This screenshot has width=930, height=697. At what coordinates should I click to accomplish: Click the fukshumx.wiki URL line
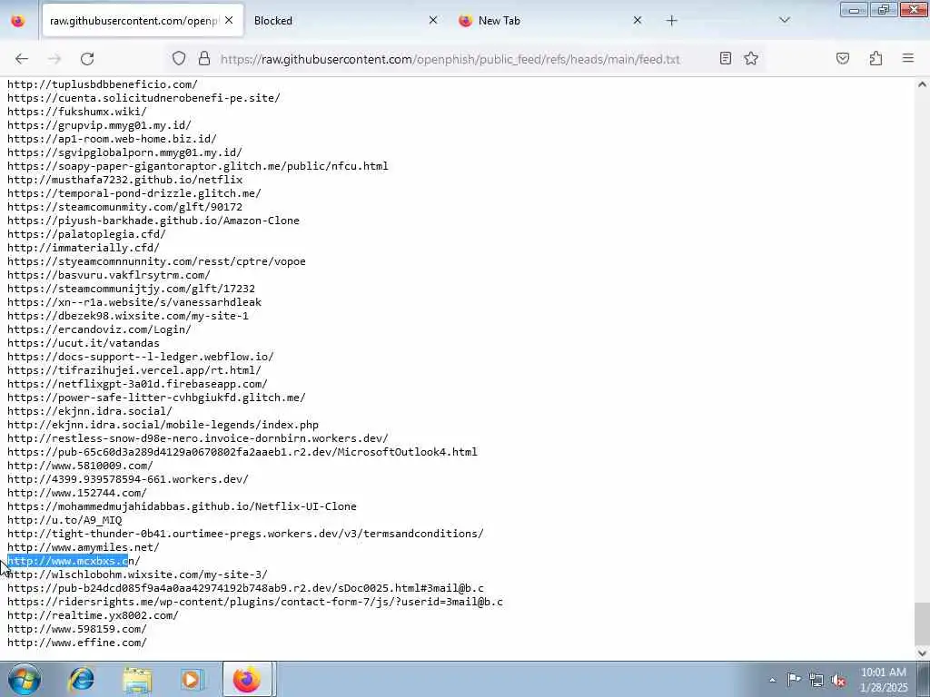(x=76, y=112)
